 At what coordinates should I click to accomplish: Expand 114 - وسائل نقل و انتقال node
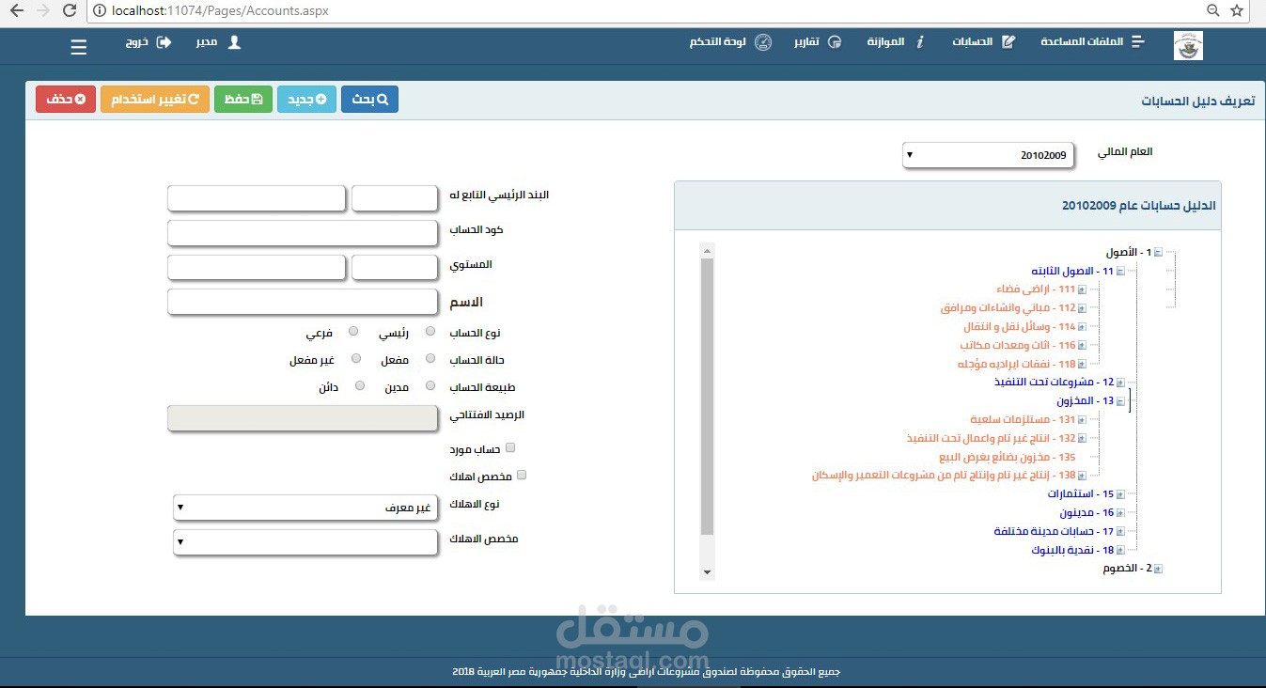(x=1082, y=327)
